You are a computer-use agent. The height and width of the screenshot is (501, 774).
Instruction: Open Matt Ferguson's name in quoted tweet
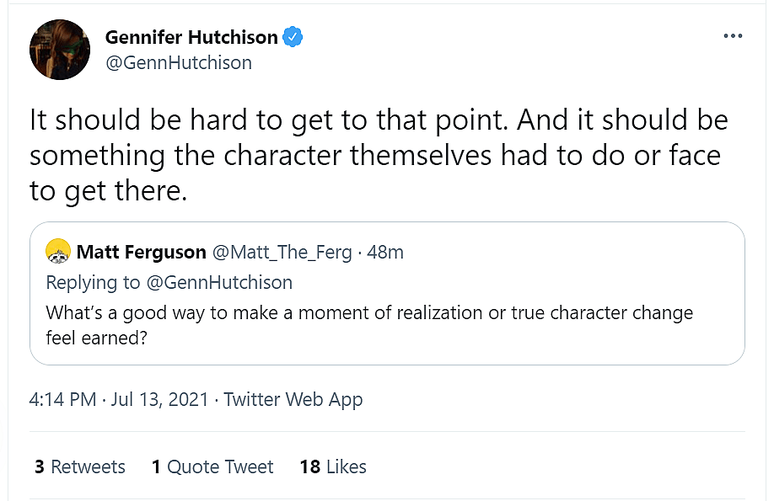[141, 252]
